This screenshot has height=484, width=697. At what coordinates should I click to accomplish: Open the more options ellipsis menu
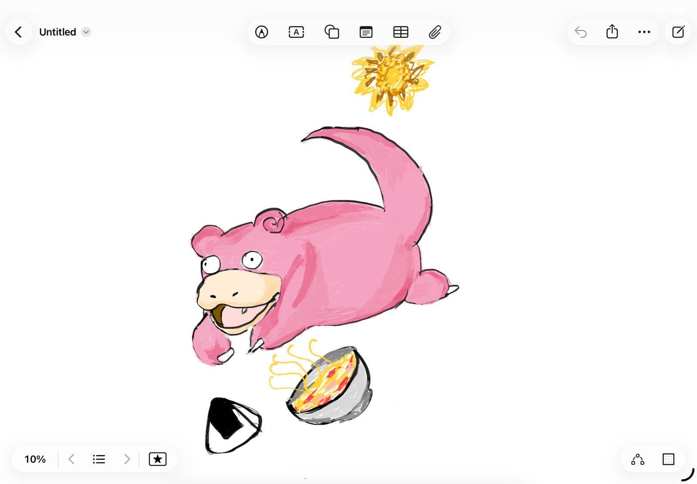pos(644,32)
